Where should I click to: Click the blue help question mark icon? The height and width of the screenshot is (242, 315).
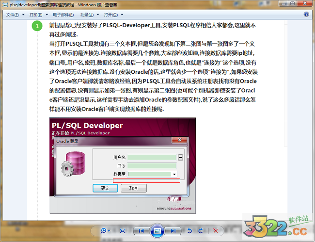click(306, 14)
